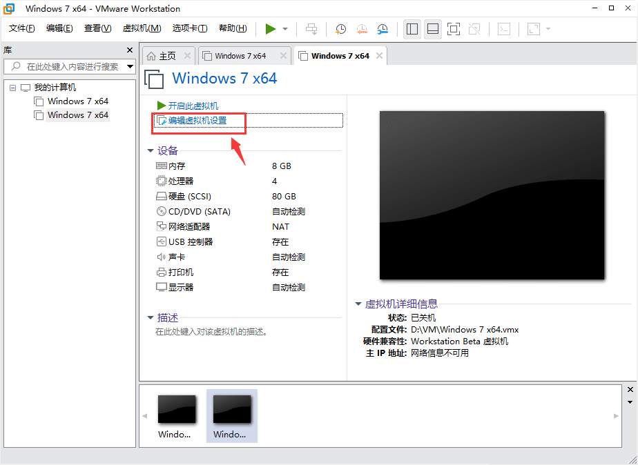Close the 库 library panel
Screen dimensions: 638x465
(x=130, y=50)
